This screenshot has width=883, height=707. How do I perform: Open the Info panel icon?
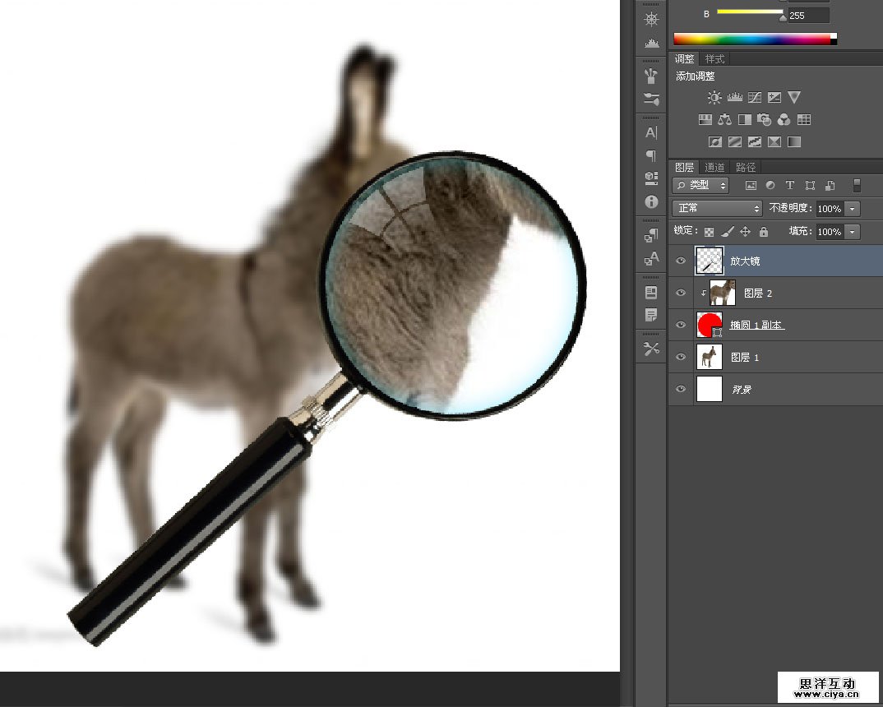(x=651, y=201)
